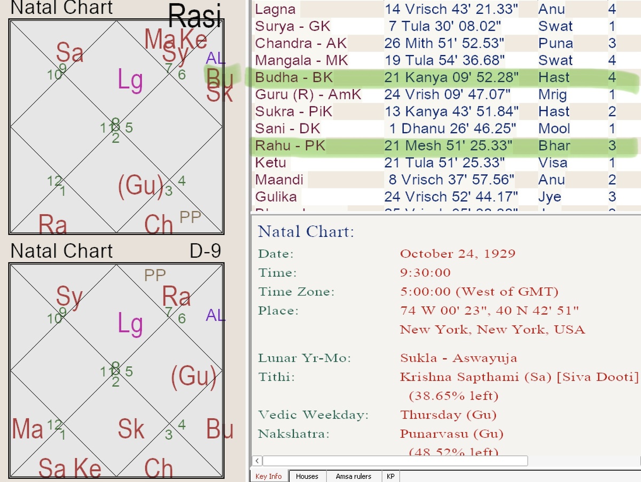Click the coordinates 74 W 00' 23", 40 N 42' 51"
Screen dimensions: 641x482
tap(489, 310)
